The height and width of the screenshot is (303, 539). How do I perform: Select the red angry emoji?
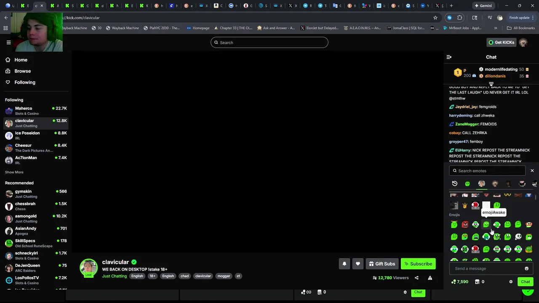(x=465, y=225)
